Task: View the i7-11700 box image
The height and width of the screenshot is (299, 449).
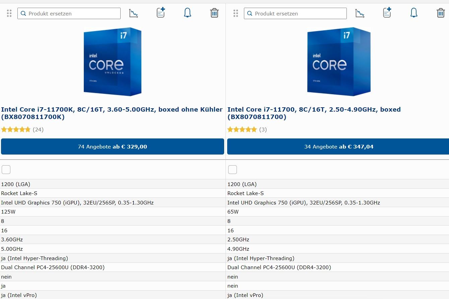Action: click(x=339, y=62)
